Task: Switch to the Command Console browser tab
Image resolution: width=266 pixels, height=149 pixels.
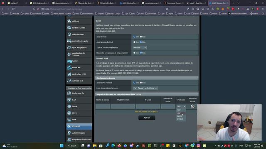Action: tap(173, 3)
